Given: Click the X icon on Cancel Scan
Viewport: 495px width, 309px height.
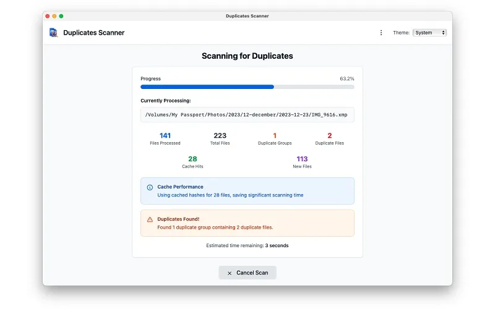Looking at the screenshot, I should pos(230,273).
